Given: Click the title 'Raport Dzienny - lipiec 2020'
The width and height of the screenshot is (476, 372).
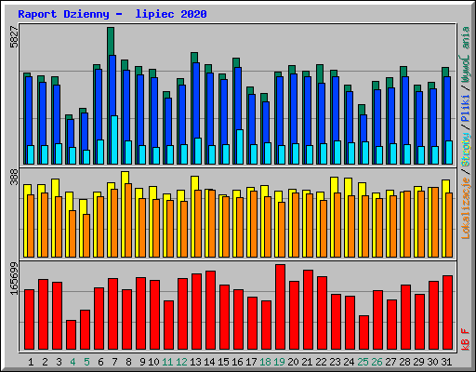Looking at the screenshot, I should click(x=112, y=14).
